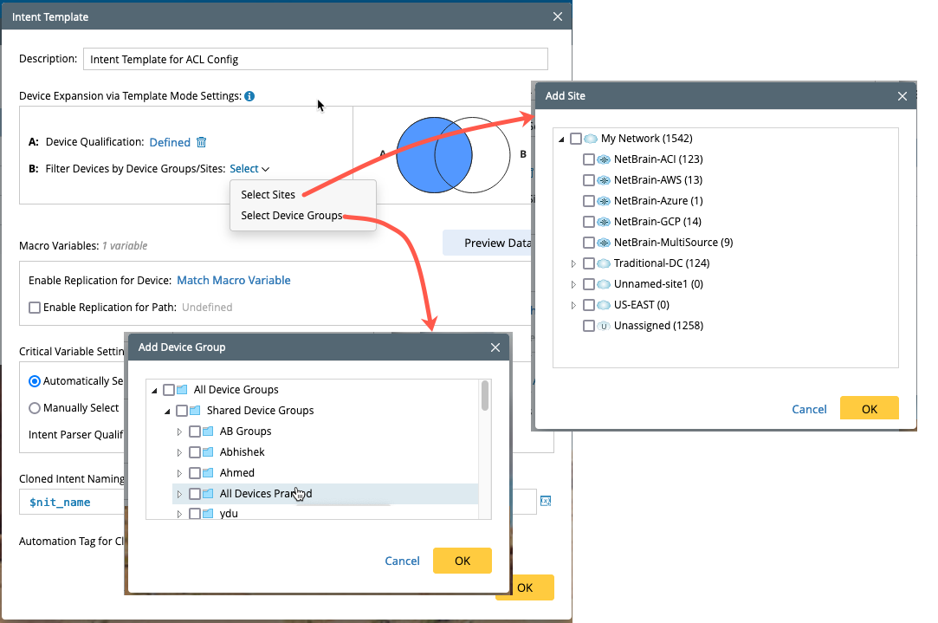The width and height of the screenshot is (938, 623).
Task: Expand the Abhishek folder
Action: [x=179, y=452]
